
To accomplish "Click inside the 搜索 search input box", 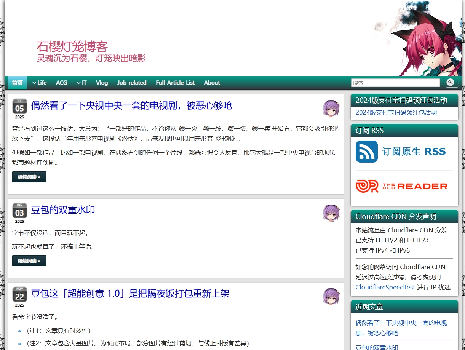I will (395, 83).
